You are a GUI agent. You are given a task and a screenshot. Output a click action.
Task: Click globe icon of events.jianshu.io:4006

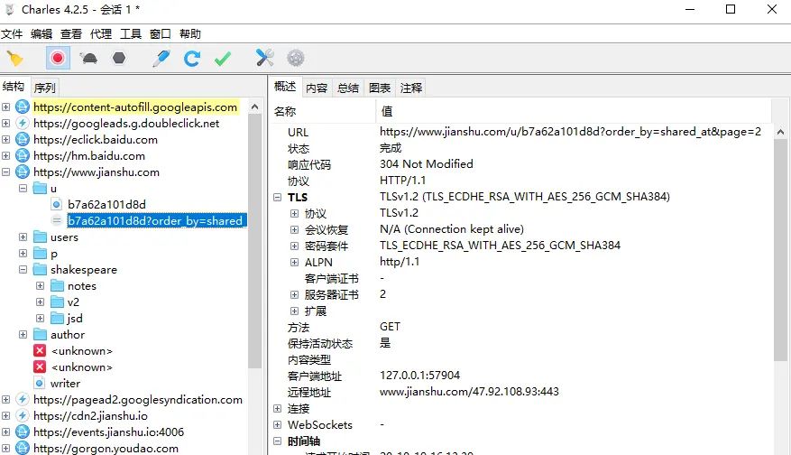click(23, 432)
